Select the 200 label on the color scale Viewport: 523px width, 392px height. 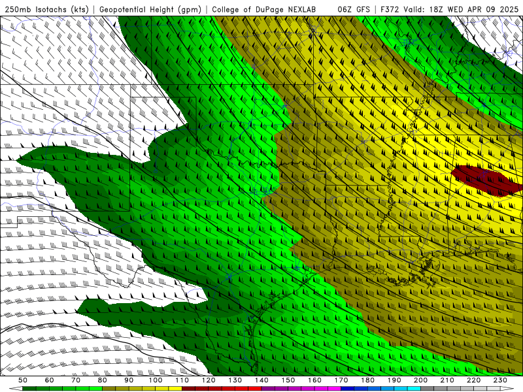(x=420, y=380)
